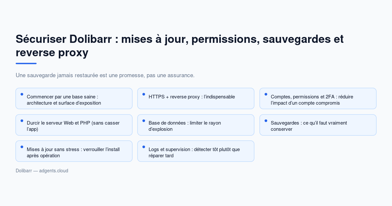Open the 'Base de données : limiter le rayon' card
Viewport: 392px width, 206px height.
(196, 125)
